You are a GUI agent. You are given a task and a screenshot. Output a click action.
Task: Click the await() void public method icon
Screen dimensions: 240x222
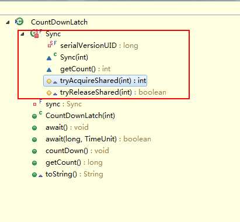click(34, 128)
